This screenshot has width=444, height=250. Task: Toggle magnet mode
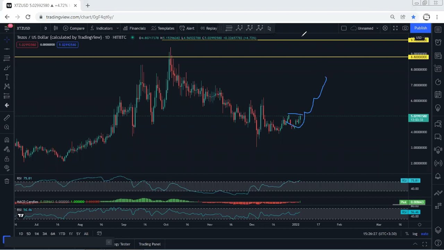click(7, 140)
